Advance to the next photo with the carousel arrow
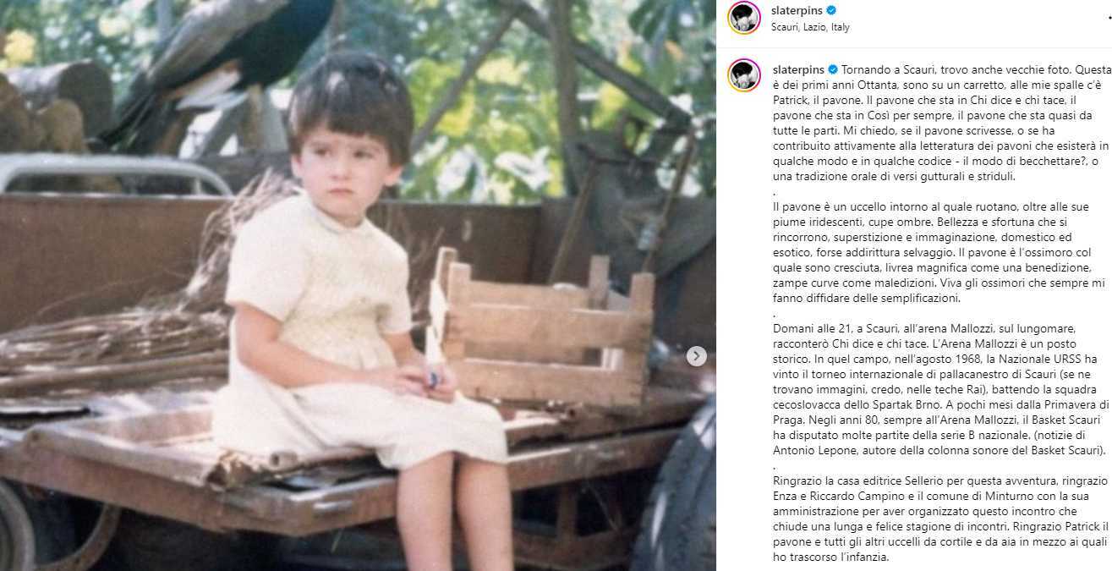 pos(697,356)
